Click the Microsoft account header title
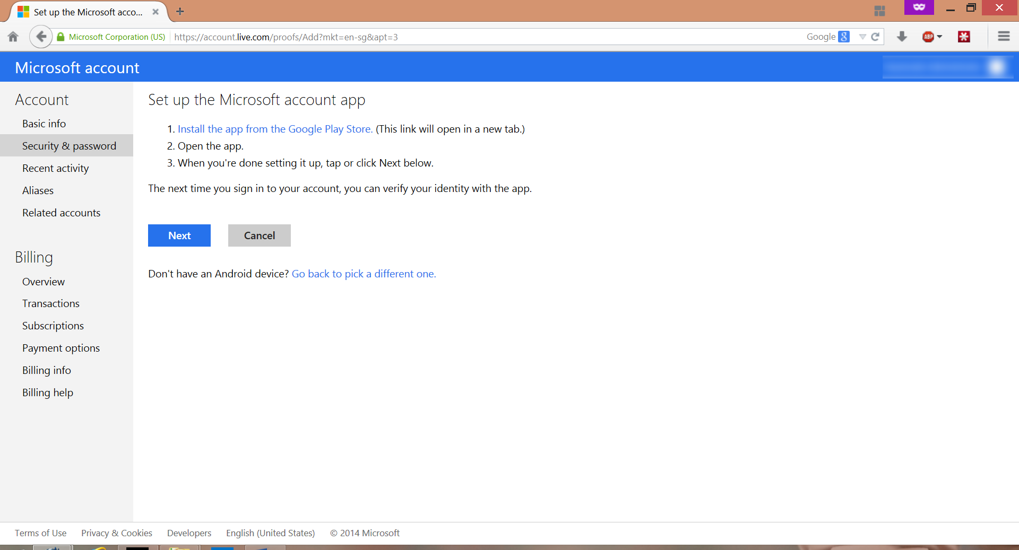 [77, 67]
